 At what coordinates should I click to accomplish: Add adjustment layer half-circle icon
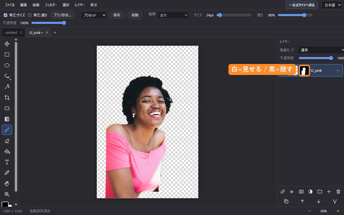click(310, 192)
